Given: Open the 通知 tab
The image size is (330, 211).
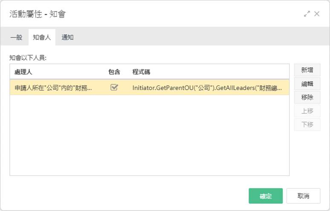Looking at the screenshot, I should point(67,37).
